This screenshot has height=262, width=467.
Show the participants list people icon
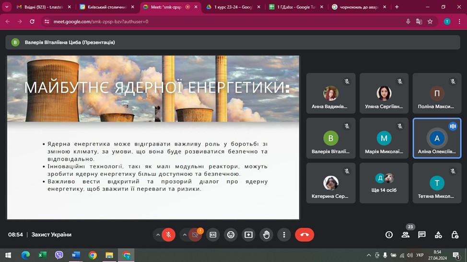point(405,235)
